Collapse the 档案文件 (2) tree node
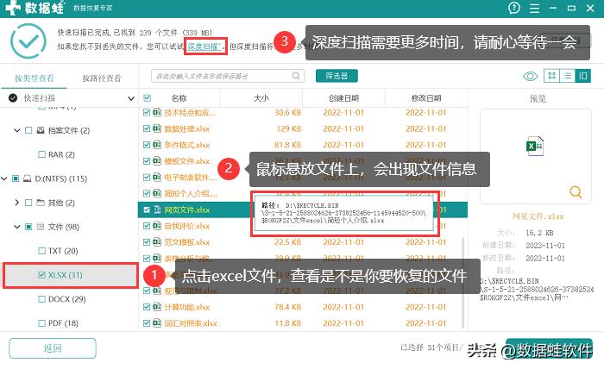604x369 pixels. click(x=17, y=130)
